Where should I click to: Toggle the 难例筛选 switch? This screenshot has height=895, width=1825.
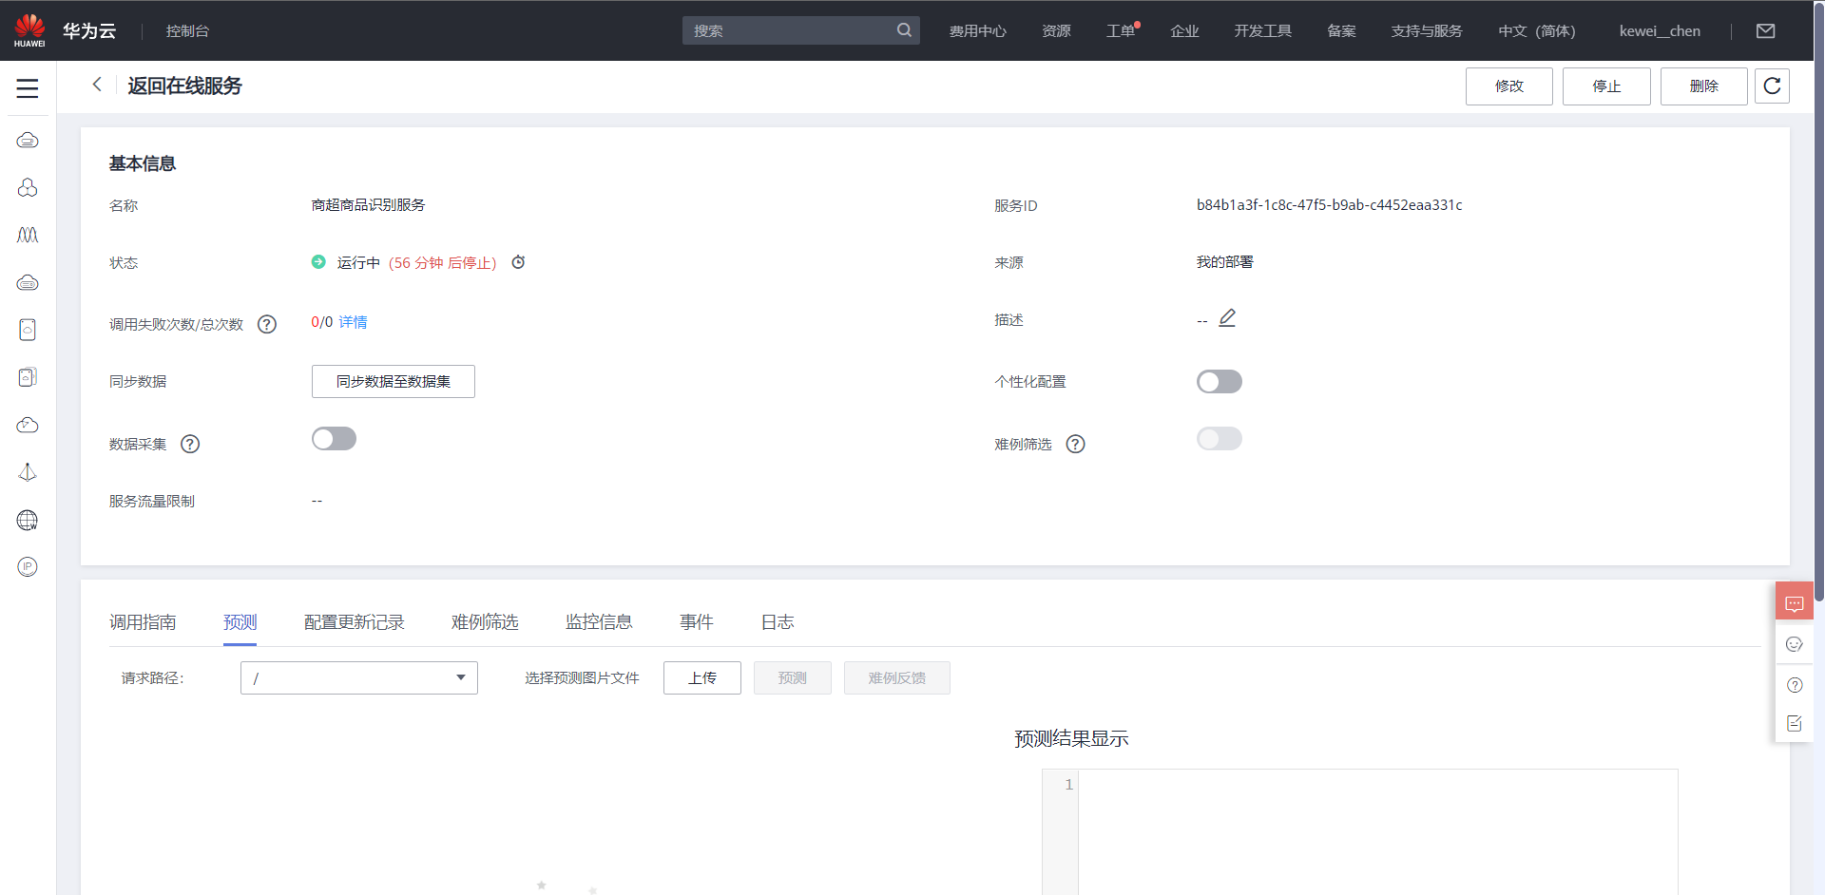1220,438
